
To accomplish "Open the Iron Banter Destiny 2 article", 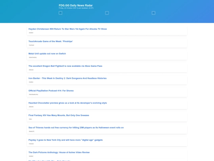I will [67, 78].
